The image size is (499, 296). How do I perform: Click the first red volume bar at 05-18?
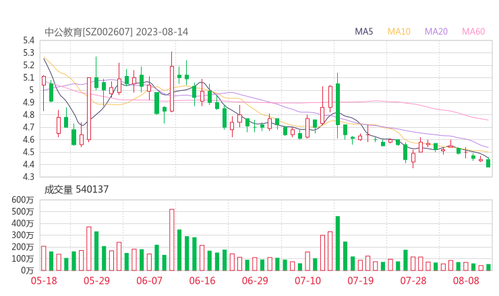[x=44, y=258]
